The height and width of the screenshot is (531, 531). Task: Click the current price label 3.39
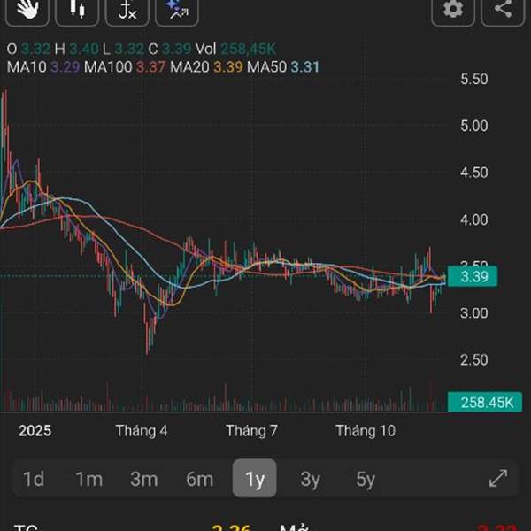click(x=473, y=277)
